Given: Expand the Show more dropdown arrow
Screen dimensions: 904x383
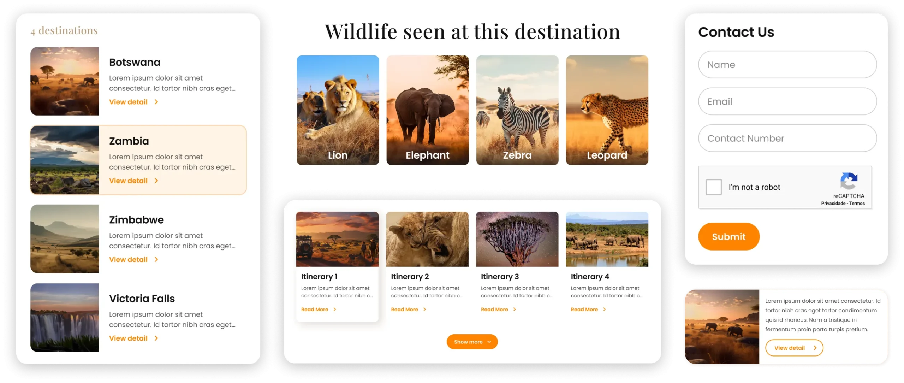Looking at the screenshot, I should (489, 342).
